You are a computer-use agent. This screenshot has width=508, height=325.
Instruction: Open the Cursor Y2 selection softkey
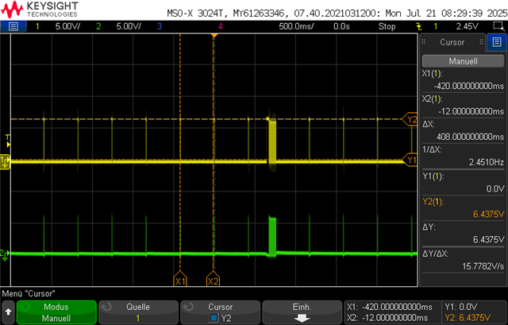coord(221,312)
